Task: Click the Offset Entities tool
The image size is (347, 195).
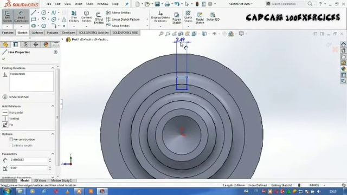Action: coord(99,18)
